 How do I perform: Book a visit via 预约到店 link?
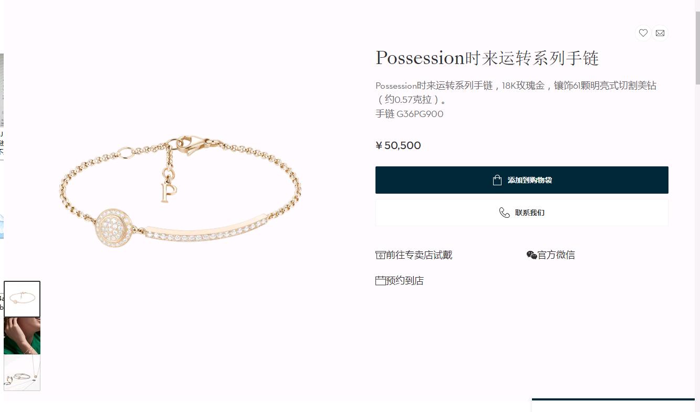point(405,281)
